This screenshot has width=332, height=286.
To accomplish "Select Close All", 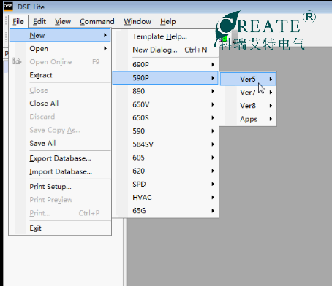I will (60, 104).
